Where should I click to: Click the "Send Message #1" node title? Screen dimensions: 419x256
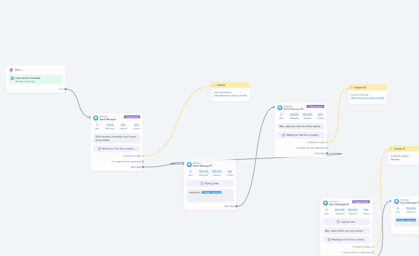tap(203, 166)
